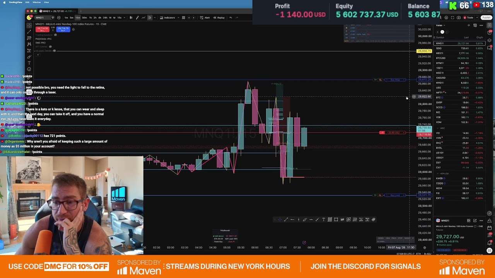
Task: Open watchlist advanced view table icon
Action: pos(475,25)
